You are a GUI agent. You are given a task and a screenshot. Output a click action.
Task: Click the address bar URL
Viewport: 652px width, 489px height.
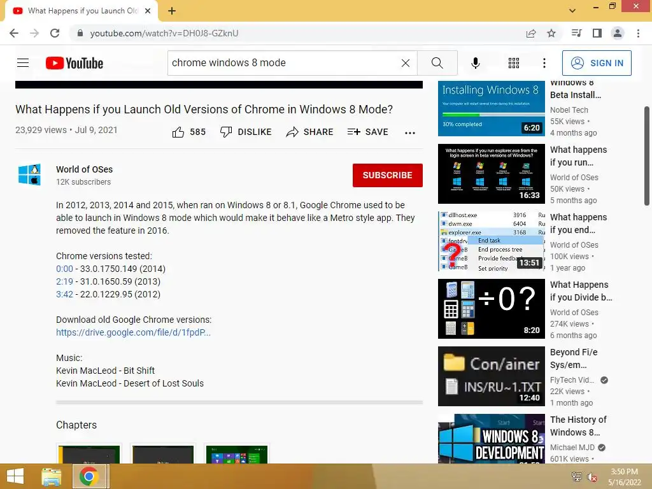click(x=164, y=33)
